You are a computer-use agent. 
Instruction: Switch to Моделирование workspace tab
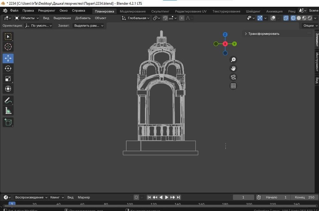click(133, 11)
